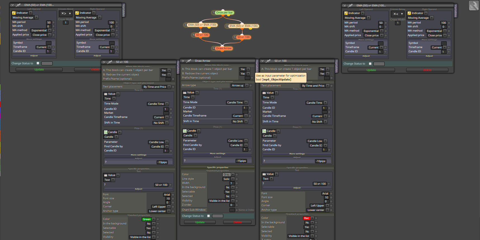Click red Delete button in Draw Arrow panel

point(237,222)
